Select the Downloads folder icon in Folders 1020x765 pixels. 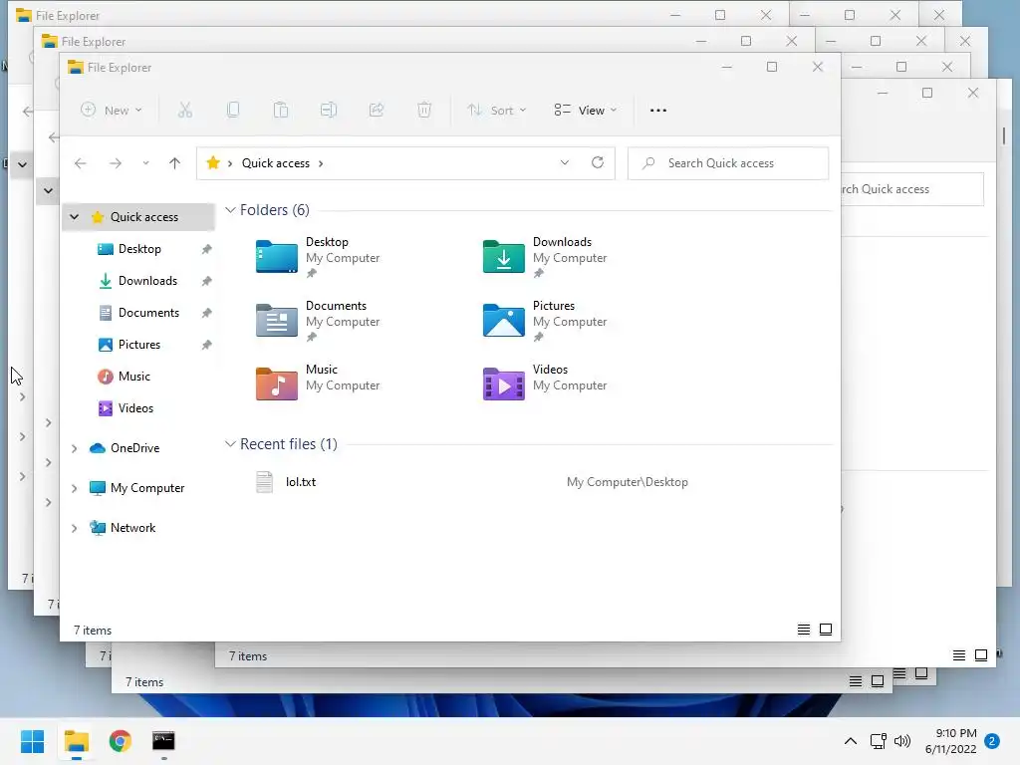(503, 256)
